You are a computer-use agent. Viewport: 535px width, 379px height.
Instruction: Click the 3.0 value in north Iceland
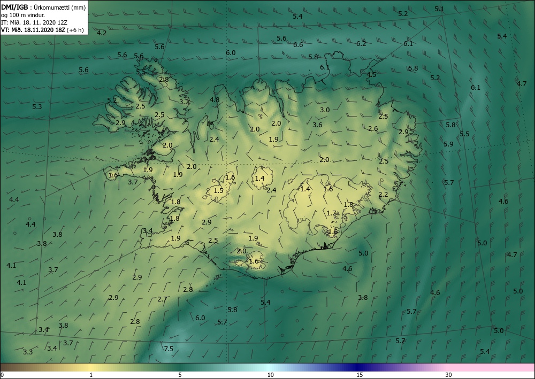pos(325,110)
